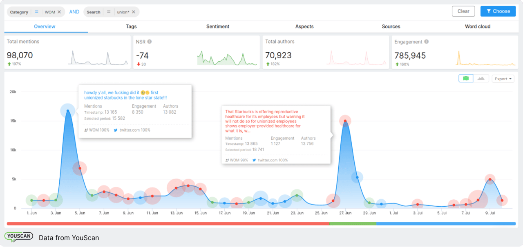Open the Choose filter menu
This screenshot has height=247, width=523.
tap(498, 11)
